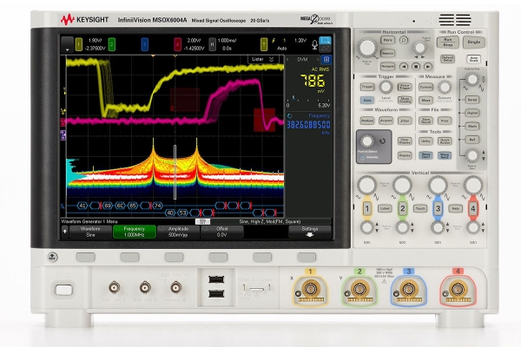The height and width of the screenshot is (347, 521).
Task: Push the front panel power button
Action: 63,290
